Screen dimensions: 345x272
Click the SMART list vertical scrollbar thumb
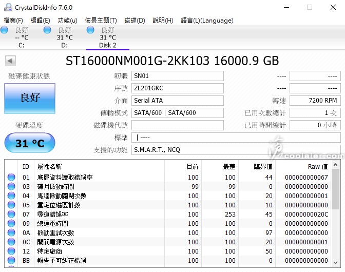pyautogui.click(x=335, y=189)
